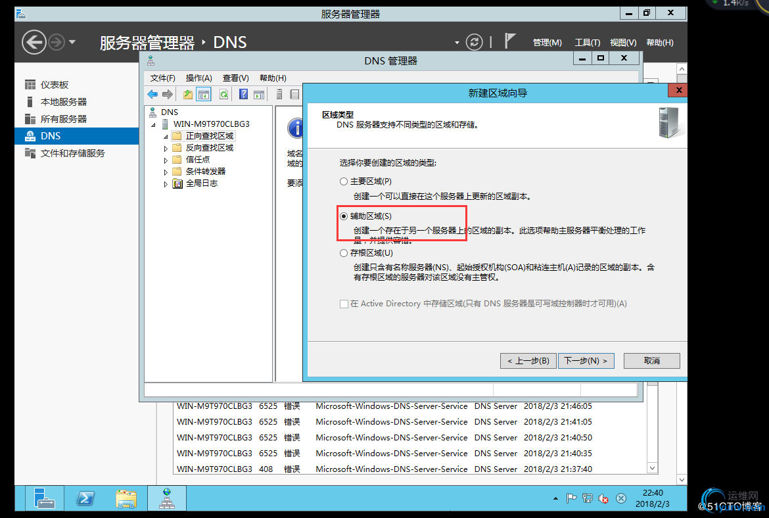Expand the 全局日志 node
769x518 pixels.
point(166,184)
